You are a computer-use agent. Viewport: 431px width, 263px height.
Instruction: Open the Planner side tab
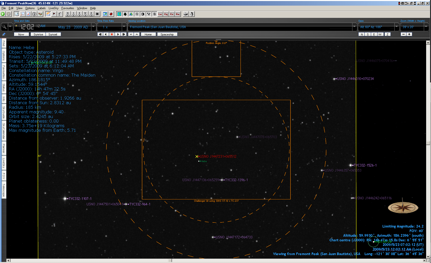[4, 149]
